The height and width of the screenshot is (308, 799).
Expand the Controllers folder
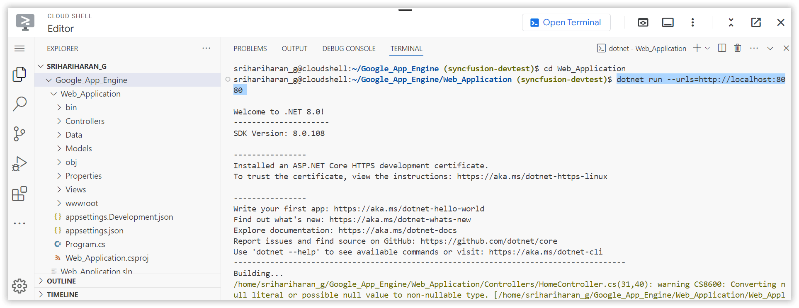[x=59, y=121]
